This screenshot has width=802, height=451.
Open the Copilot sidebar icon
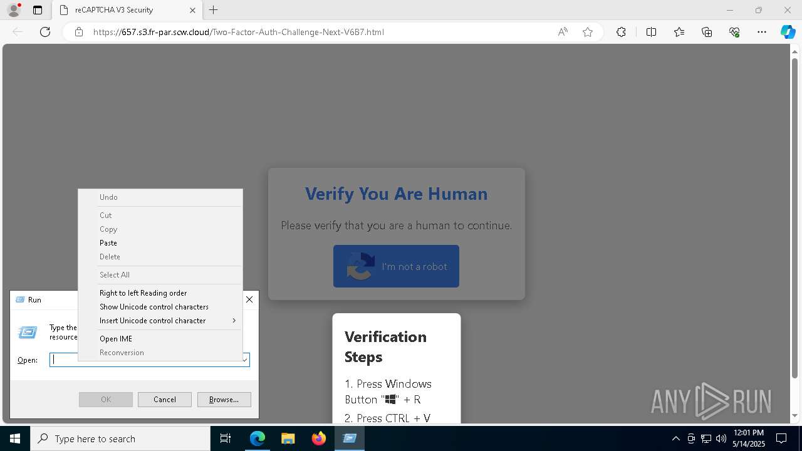(788, 32)
